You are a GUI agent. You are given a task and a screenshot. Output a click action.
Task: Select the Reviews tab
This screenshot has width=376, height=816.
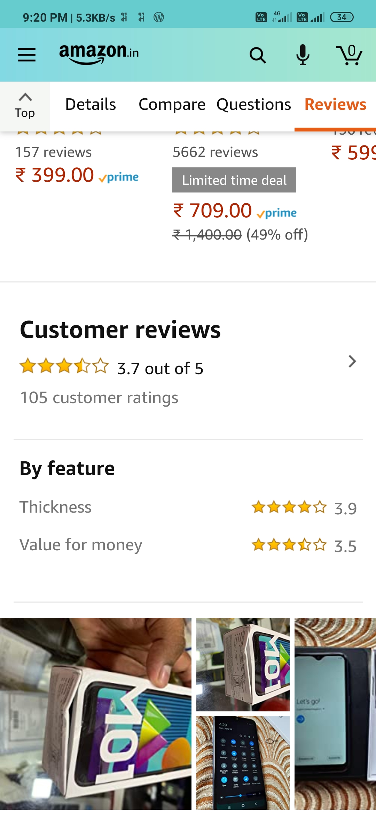click(x=335, y=105)
